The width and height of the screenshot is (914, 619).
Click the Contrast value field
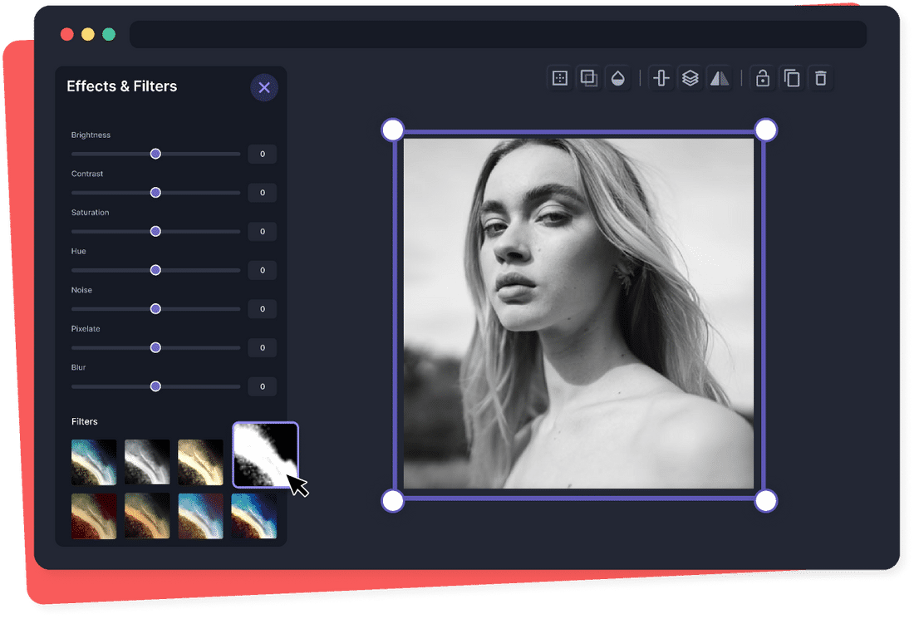(x=262, y=193)
